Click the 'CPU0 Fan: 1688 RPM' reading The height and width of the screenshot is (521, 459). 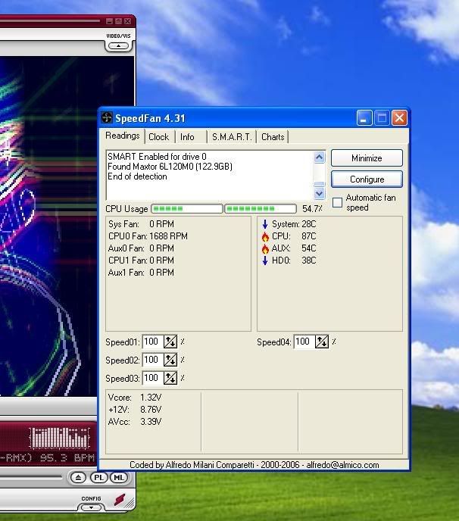pyautogui.click(x=148, y=236)
